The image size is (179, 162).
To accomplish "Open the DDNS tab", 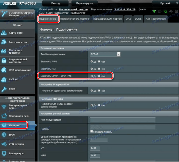I will tap(138, 19).
